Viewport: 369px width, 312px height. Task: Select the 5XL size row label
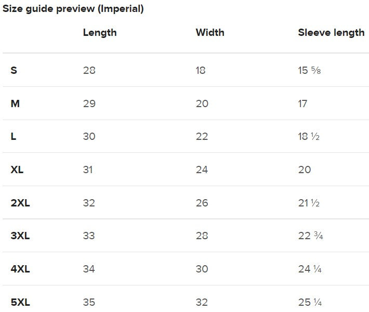[x=20, y=302]
